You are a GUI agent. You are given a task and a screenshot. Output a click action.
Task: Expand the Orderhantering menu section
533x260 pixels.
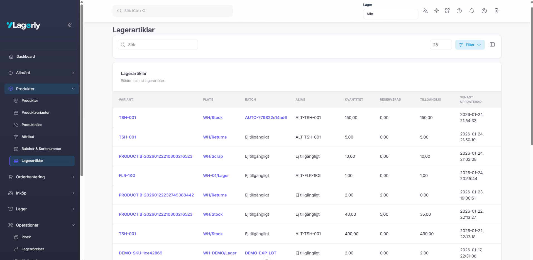click(x=41, y=177)
